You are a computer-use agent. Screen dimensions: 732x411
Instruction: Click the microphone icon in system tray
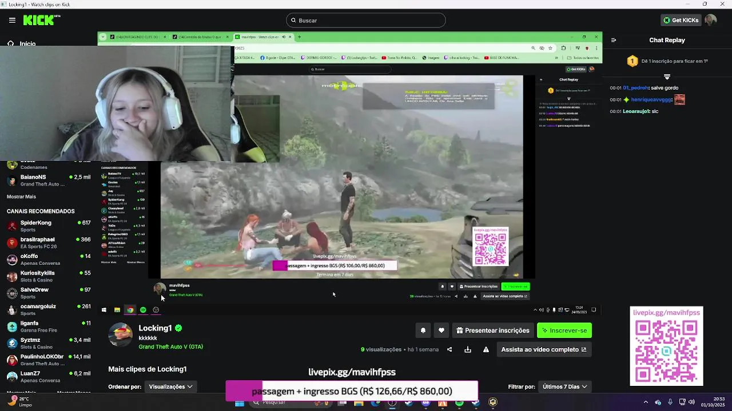pyautogui.click(x=670, y=402)
